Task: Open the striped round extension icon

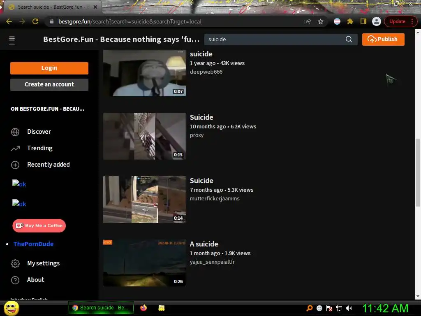Action: point(337,21)
